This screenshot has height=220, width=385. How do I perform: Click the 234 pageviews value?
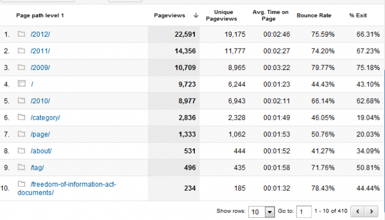[190, 188]
